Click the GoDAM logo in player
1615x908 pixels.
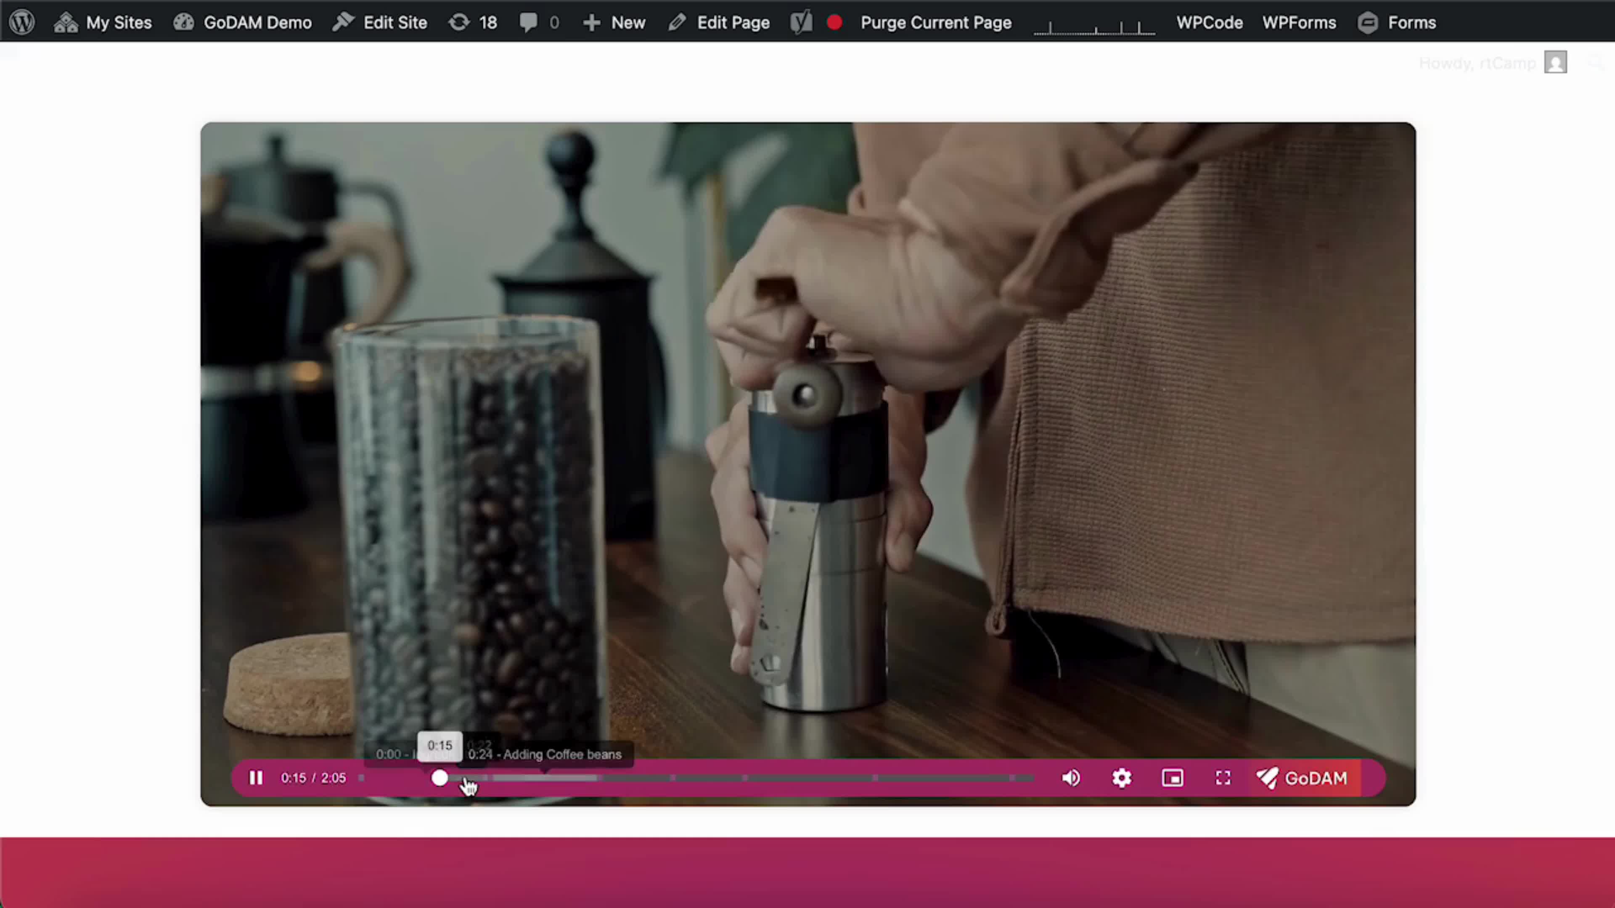pos(1303,778)
